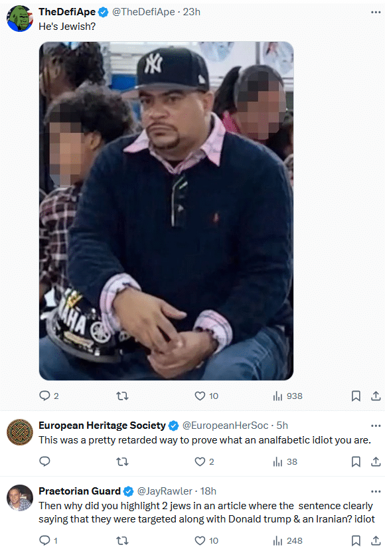View analytics showing 248 views

287,540
